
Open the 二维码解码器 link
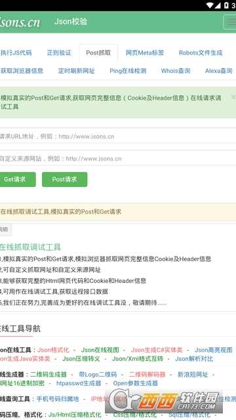[147, 374]
